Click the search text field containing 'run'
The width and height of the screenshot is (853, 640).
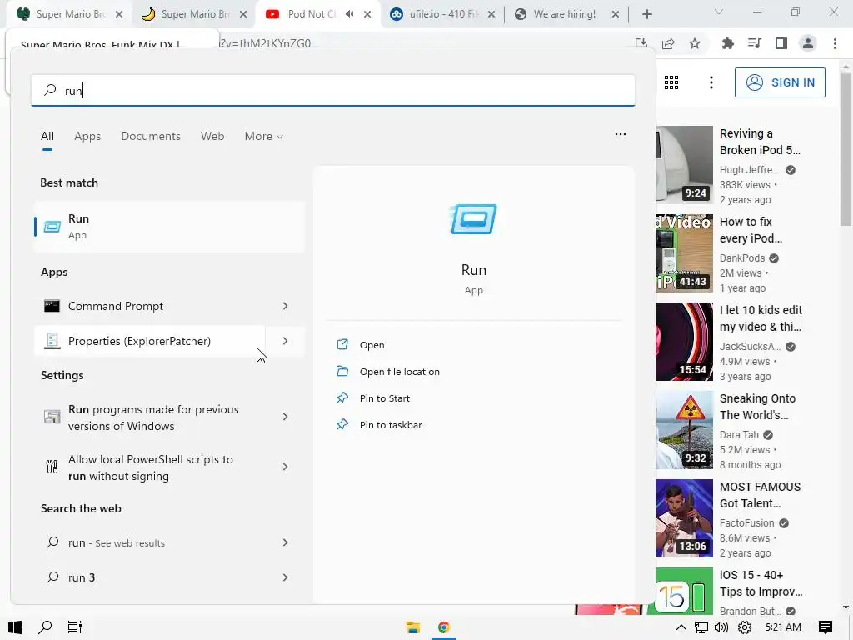(333, 90)
